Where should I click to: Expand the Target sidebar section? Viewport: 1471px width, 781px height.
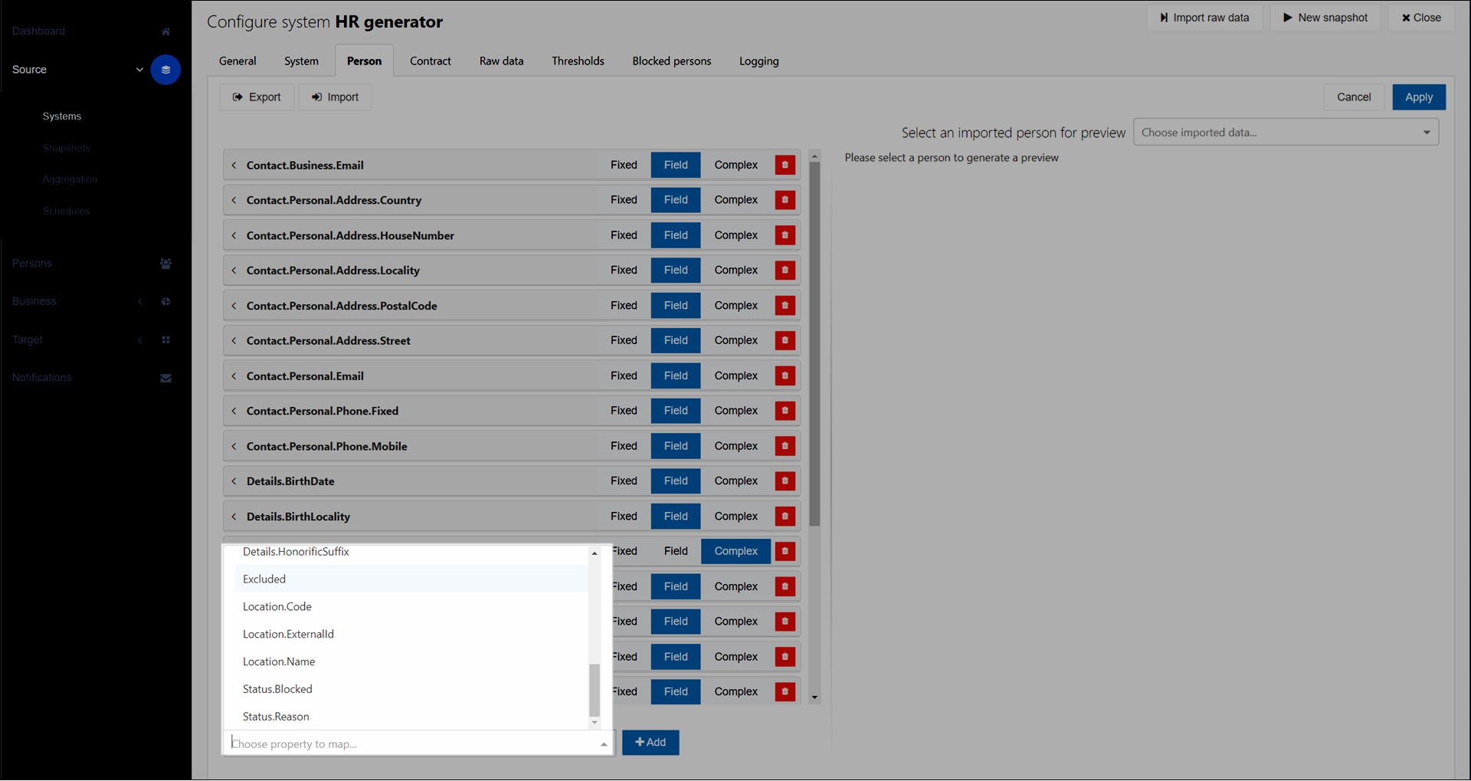[x=139, y=340]
